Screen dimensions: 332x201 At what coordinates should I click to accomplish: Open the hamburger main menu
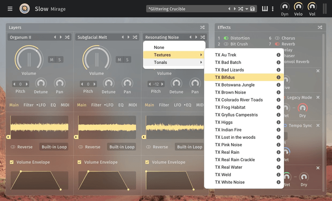click(x=10, y=9)
